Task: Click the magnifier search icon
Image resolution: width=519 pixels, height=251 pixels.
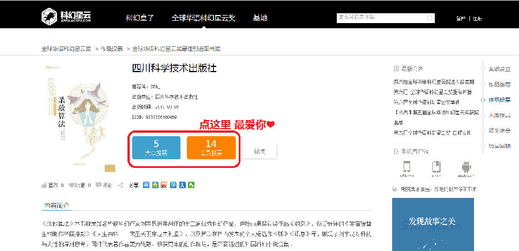Action: point(430,18)
